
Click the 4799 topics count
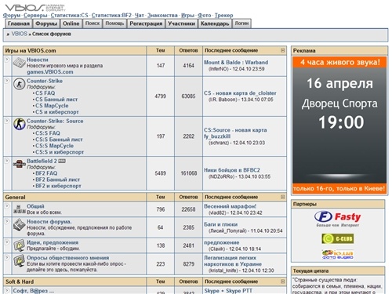(160, 96)
